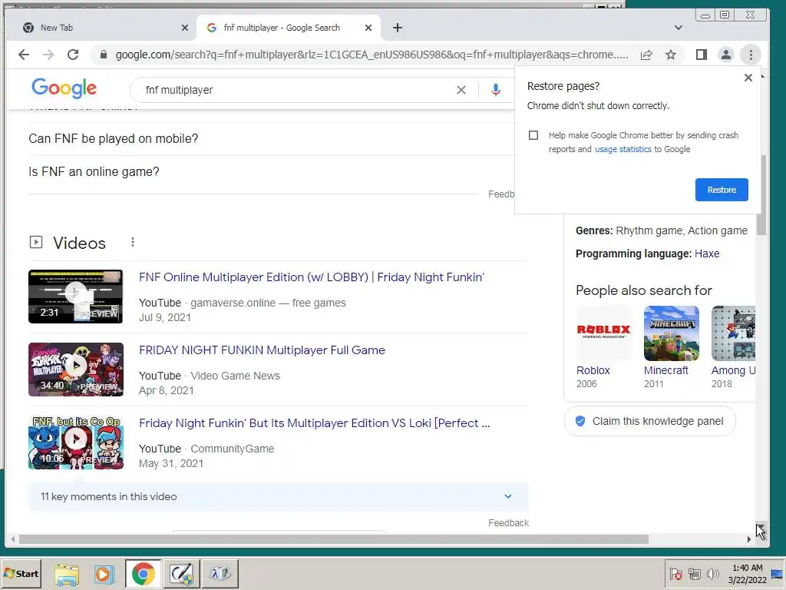Open Windows Explorer from the taskbar
The width and height of the screenshot is (786, 590).
click(67, 574)
